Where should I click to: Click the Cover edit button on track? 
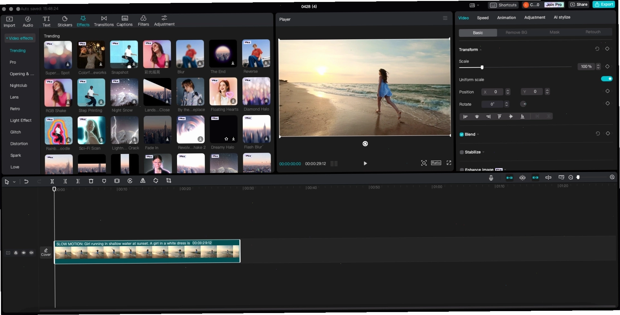(46, 252)
